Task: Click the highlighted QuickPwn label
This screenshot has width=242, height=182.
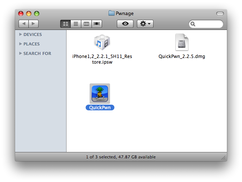Action: coord(100,108)
